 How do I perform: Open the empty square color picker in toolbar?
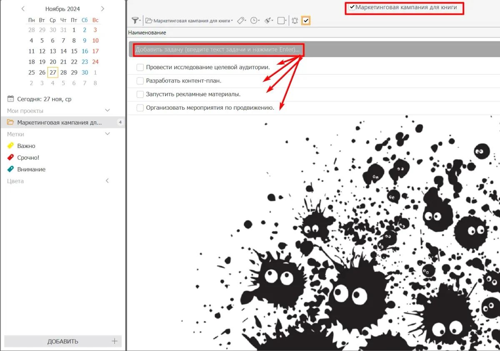pyautogui.click(x=281, y=20)
